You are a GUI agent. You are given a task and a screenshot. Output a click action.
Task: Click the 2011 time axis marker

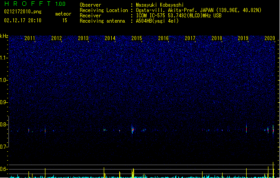(x=30, y=38)
